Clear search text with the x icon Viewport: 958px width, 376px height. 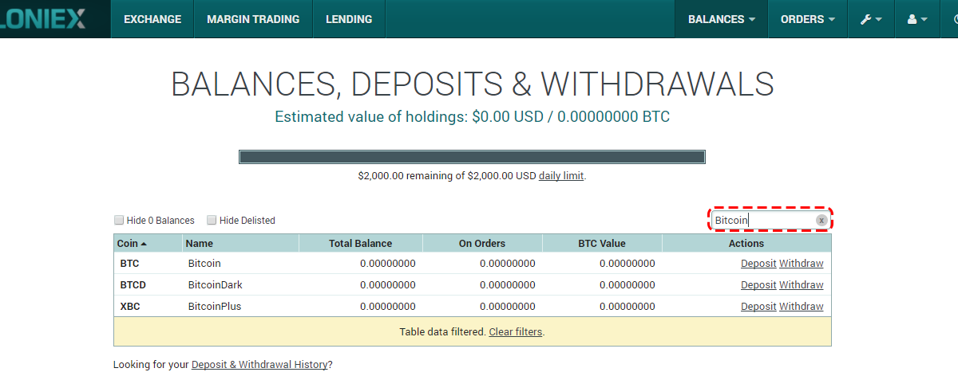(821, 220)
